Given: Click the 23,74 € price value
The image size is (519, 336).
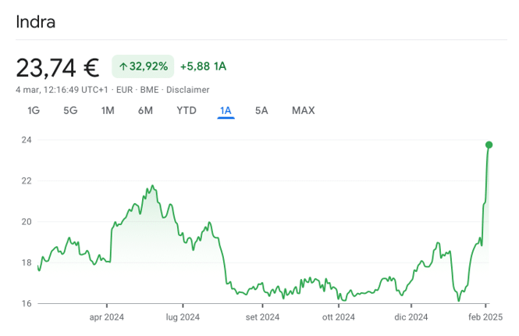Looking at the screenshot, I should point(58,68).
